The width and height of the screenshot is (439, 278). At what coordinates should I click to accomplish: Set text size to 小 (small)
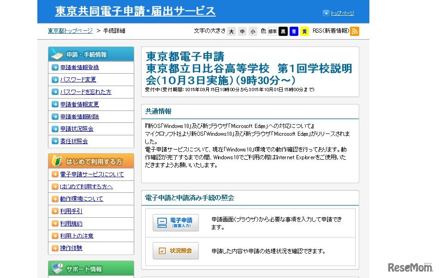click(x=253, y=31)
